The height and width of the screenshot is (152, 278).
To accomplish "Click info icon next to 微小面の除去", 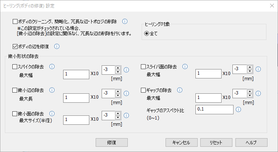I will (x=52, y=114).
